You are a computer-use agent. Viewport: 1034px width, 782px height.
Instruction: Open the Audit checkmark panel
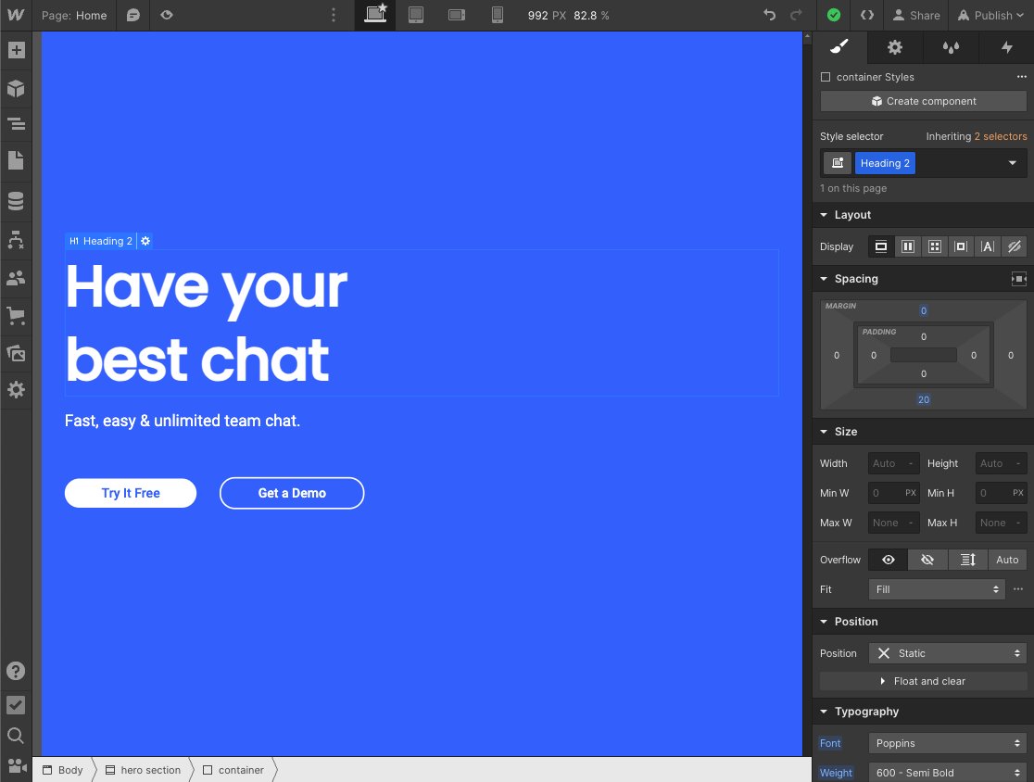16,705
